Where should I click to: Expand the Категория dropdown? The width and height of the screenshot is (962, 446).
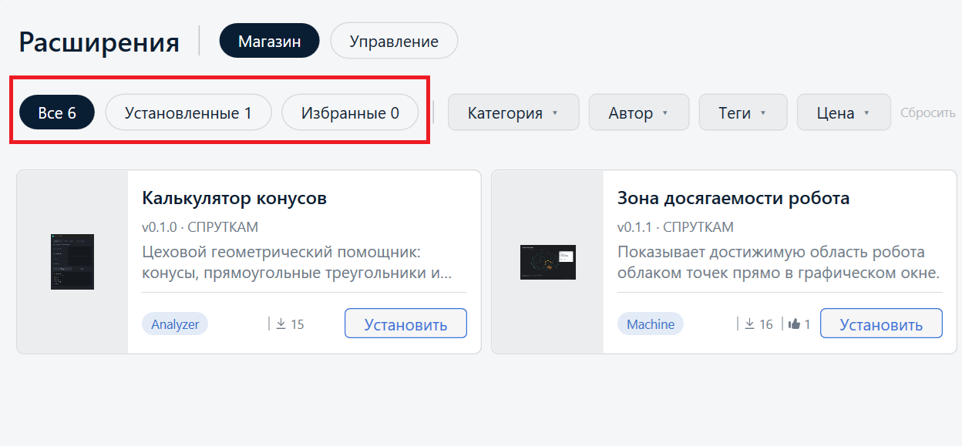point(513,112)
